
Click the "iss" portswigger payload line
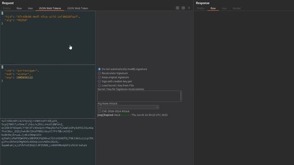coord(22,71)
